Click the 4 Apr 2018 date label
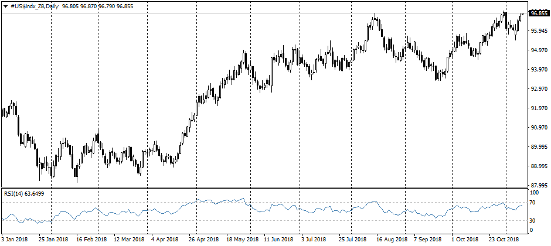551x246 pixels. (x=164, y=239)
